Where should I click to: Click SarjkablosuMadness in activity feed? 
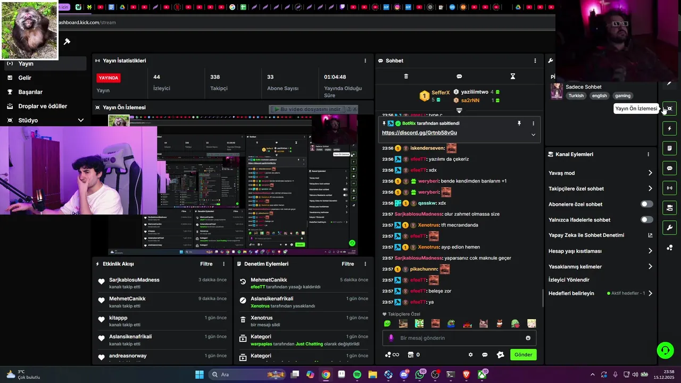(x=134, y=280)
